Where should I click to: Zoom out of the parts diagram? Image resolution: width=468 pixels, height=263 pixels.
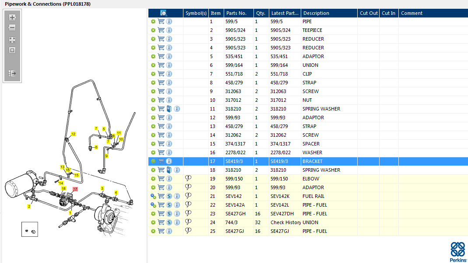coord(12,28)
